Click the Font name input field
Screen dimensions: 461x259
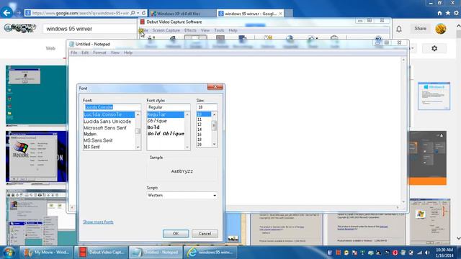pos(112,107)
